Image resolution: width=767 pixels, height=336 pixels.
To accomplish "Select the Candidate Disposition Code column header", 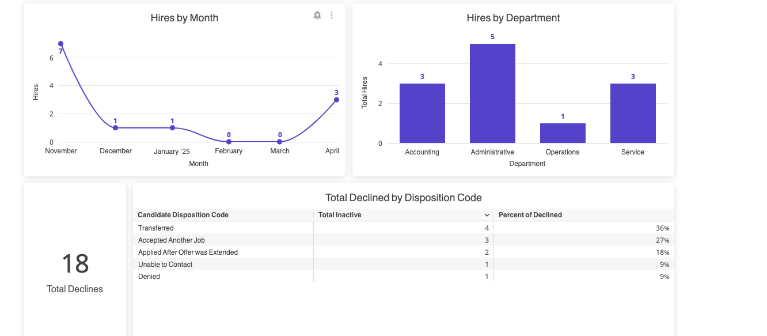I will pos(183,215).
